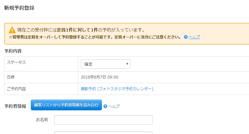Open the ステータス dropdown showing 確定
This screenshot has width=249, height=134.
[105, 64]
